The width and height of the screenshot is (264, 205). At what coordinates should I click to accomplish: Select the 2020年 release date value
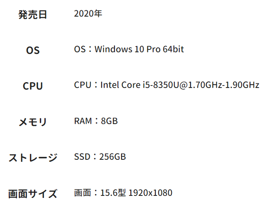pos(88,14)
